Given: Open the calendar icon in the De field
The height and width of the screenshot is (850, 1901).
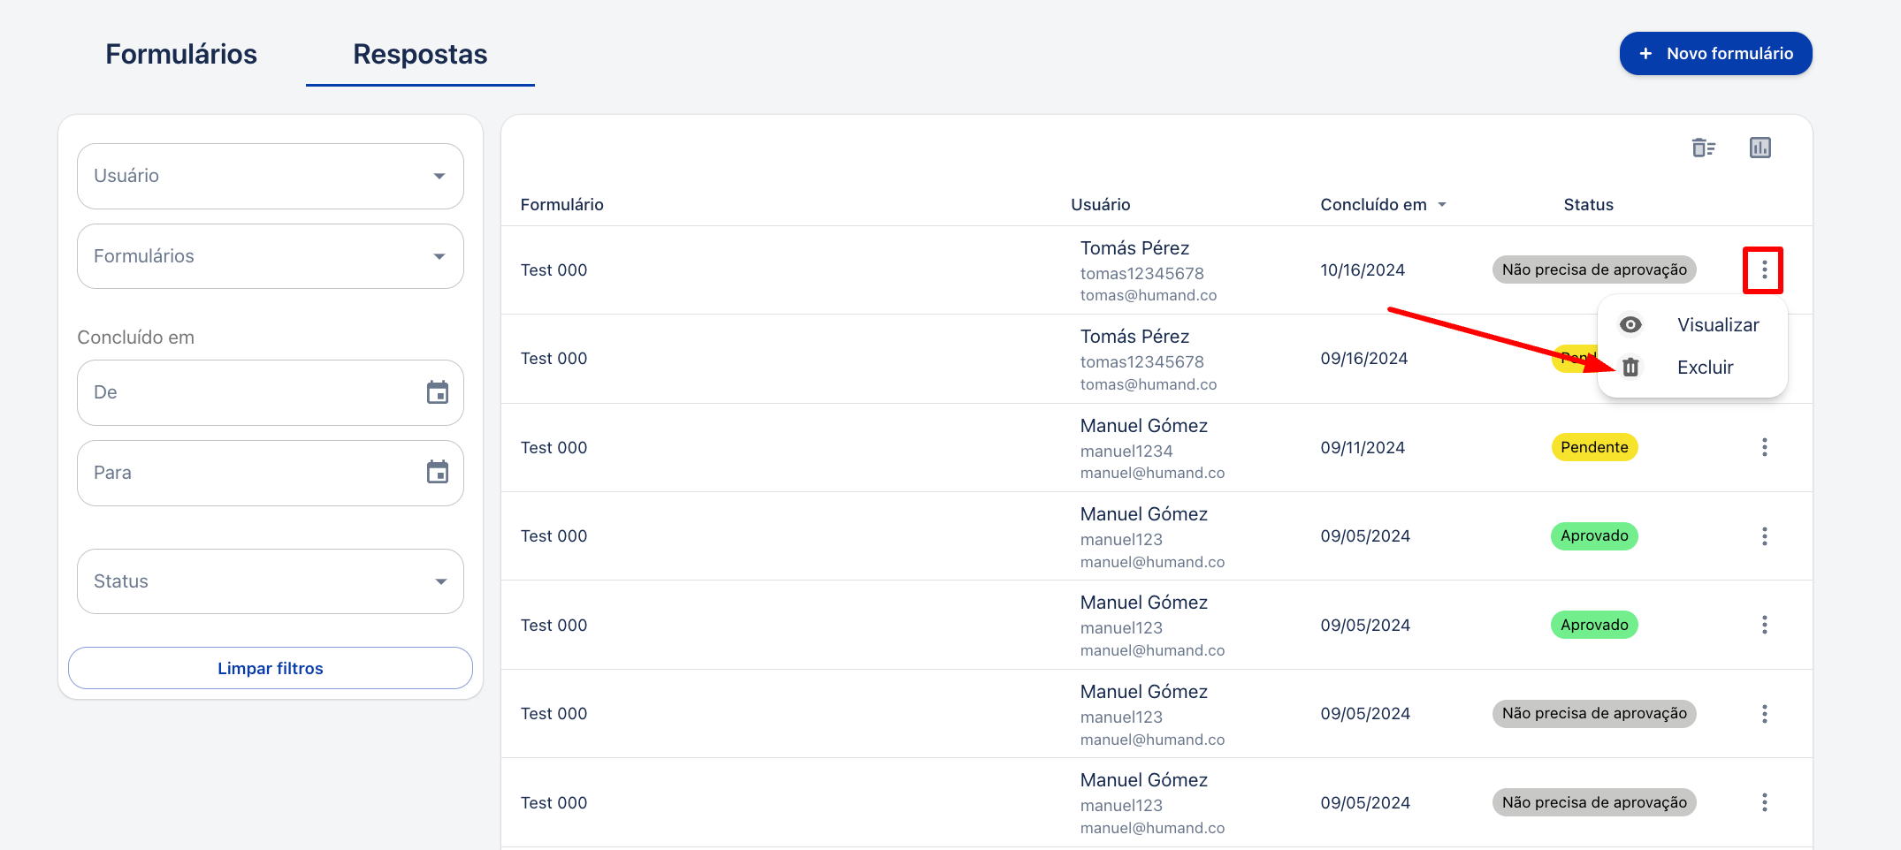Looking at the screenshot, I should (438, 392).
